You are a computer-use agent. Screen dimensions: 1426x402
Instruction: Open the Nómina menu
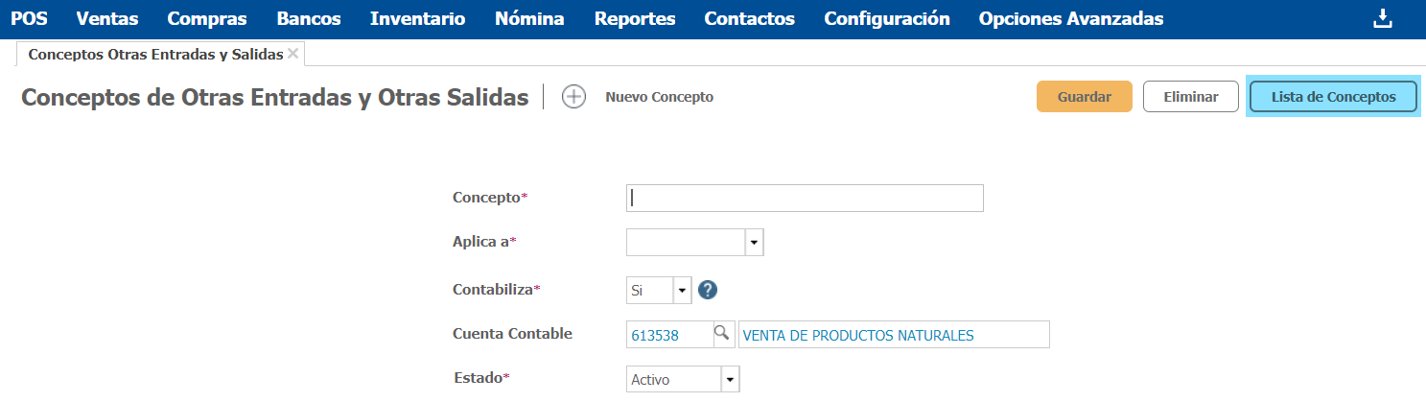[x=529, y=19]
